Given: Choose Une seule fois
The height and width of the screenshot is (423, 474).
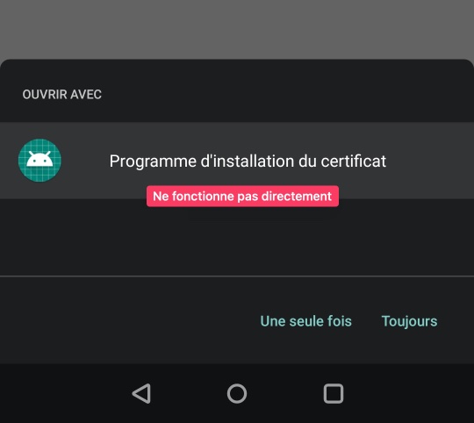Looking at the screenshot, I should [x=306, y=321].
